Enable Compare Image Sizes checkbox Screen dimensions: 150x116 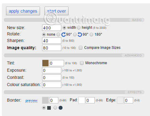tap(81, 48)
